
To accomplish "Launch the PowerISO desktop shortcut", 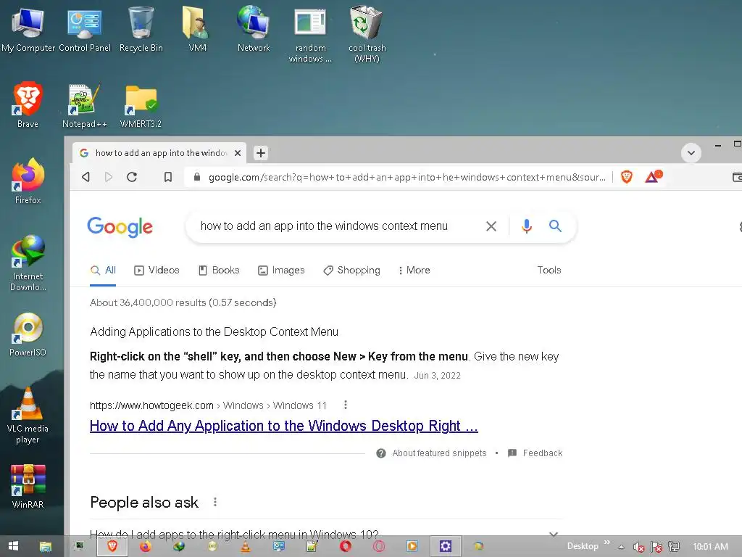I will pyautogui.click(x=28, y=334).
